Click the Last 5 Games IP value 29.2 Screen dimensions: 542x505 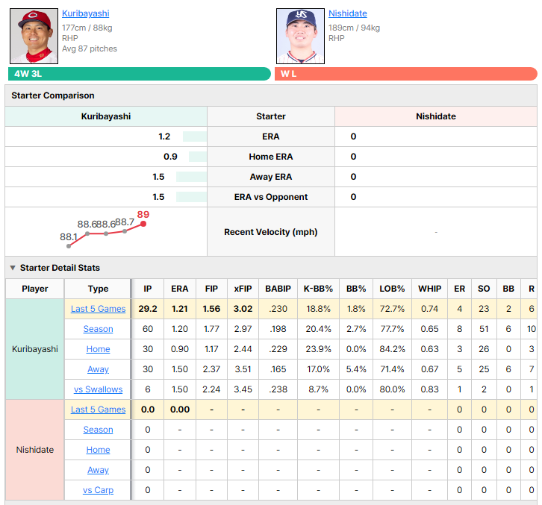click(x=148, y=309)
